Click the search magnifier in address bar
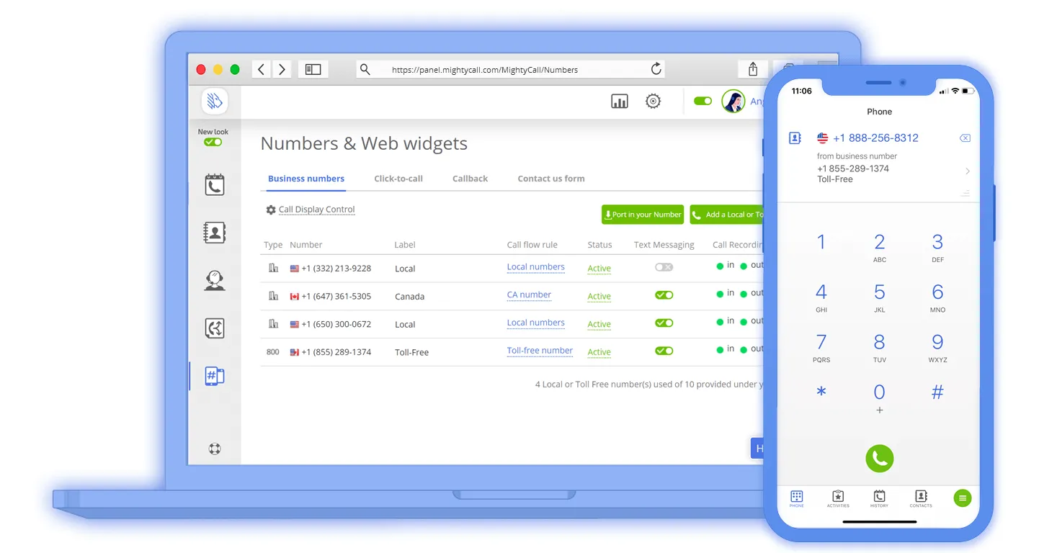This screenshot has height=553, width=1057. pos(365,69)
